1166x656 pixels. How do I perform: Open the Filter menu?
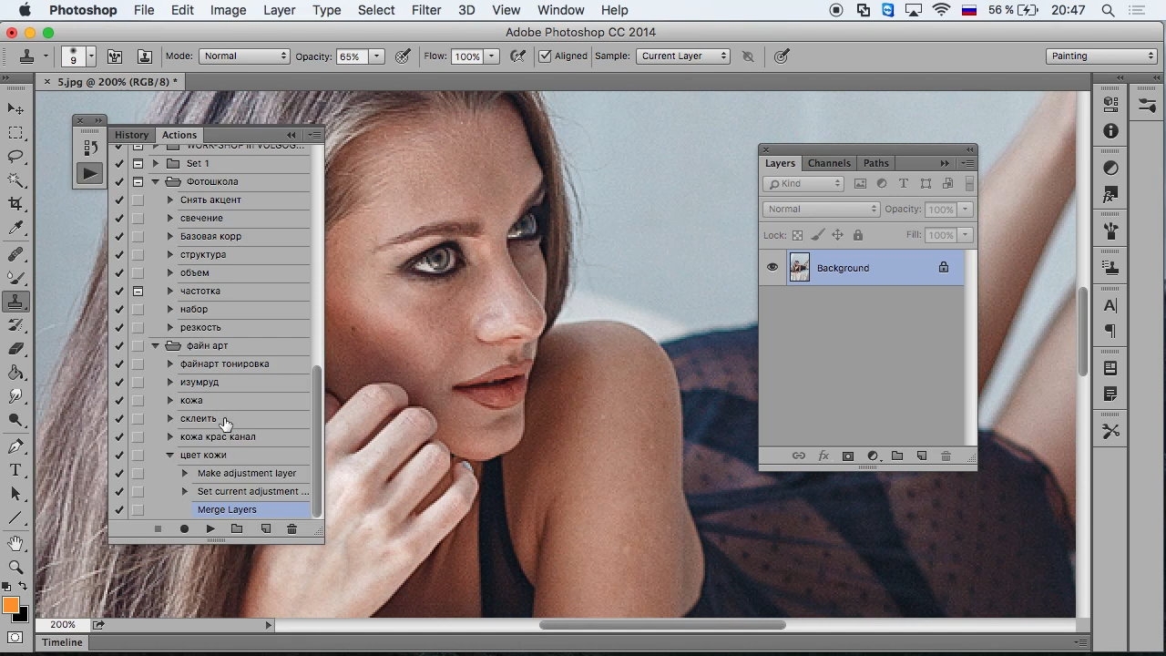pos(426,10)
